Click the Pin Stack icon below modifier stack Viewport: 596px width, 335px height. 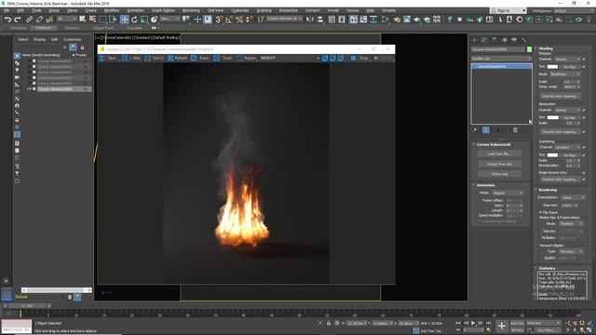[x=476, y=130]
